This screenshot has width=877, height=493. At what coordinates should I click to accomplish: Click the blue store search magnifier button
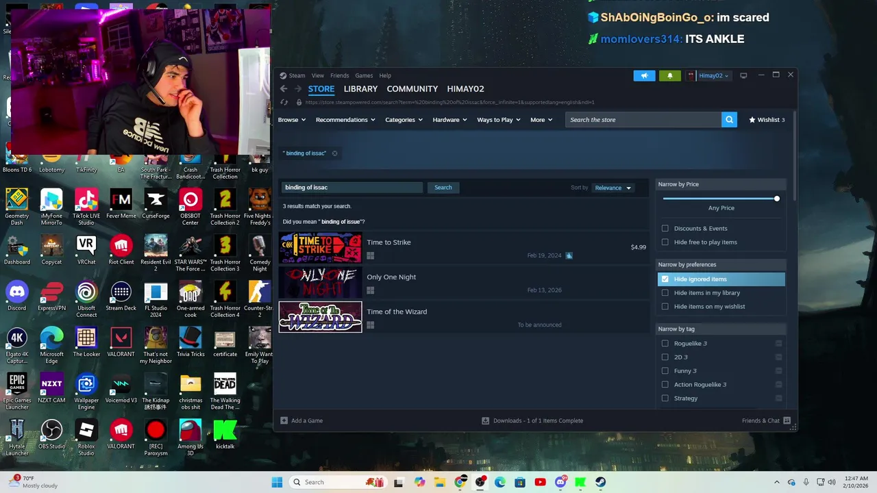click(729, 120)
